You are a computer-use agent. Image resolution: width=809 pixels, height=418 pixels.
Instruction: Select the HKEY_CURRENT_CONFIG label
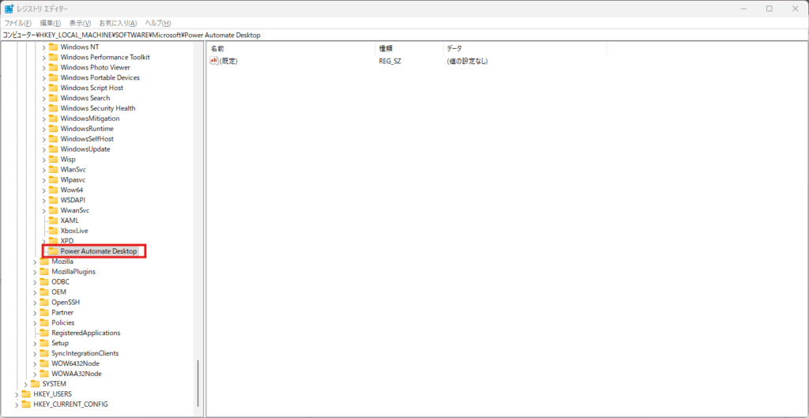tap(70, 405)
